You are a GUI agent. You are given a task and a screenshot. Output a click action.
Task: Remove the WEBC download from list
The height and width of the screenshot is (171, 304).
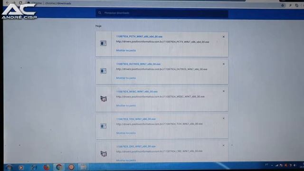[224, 91]
